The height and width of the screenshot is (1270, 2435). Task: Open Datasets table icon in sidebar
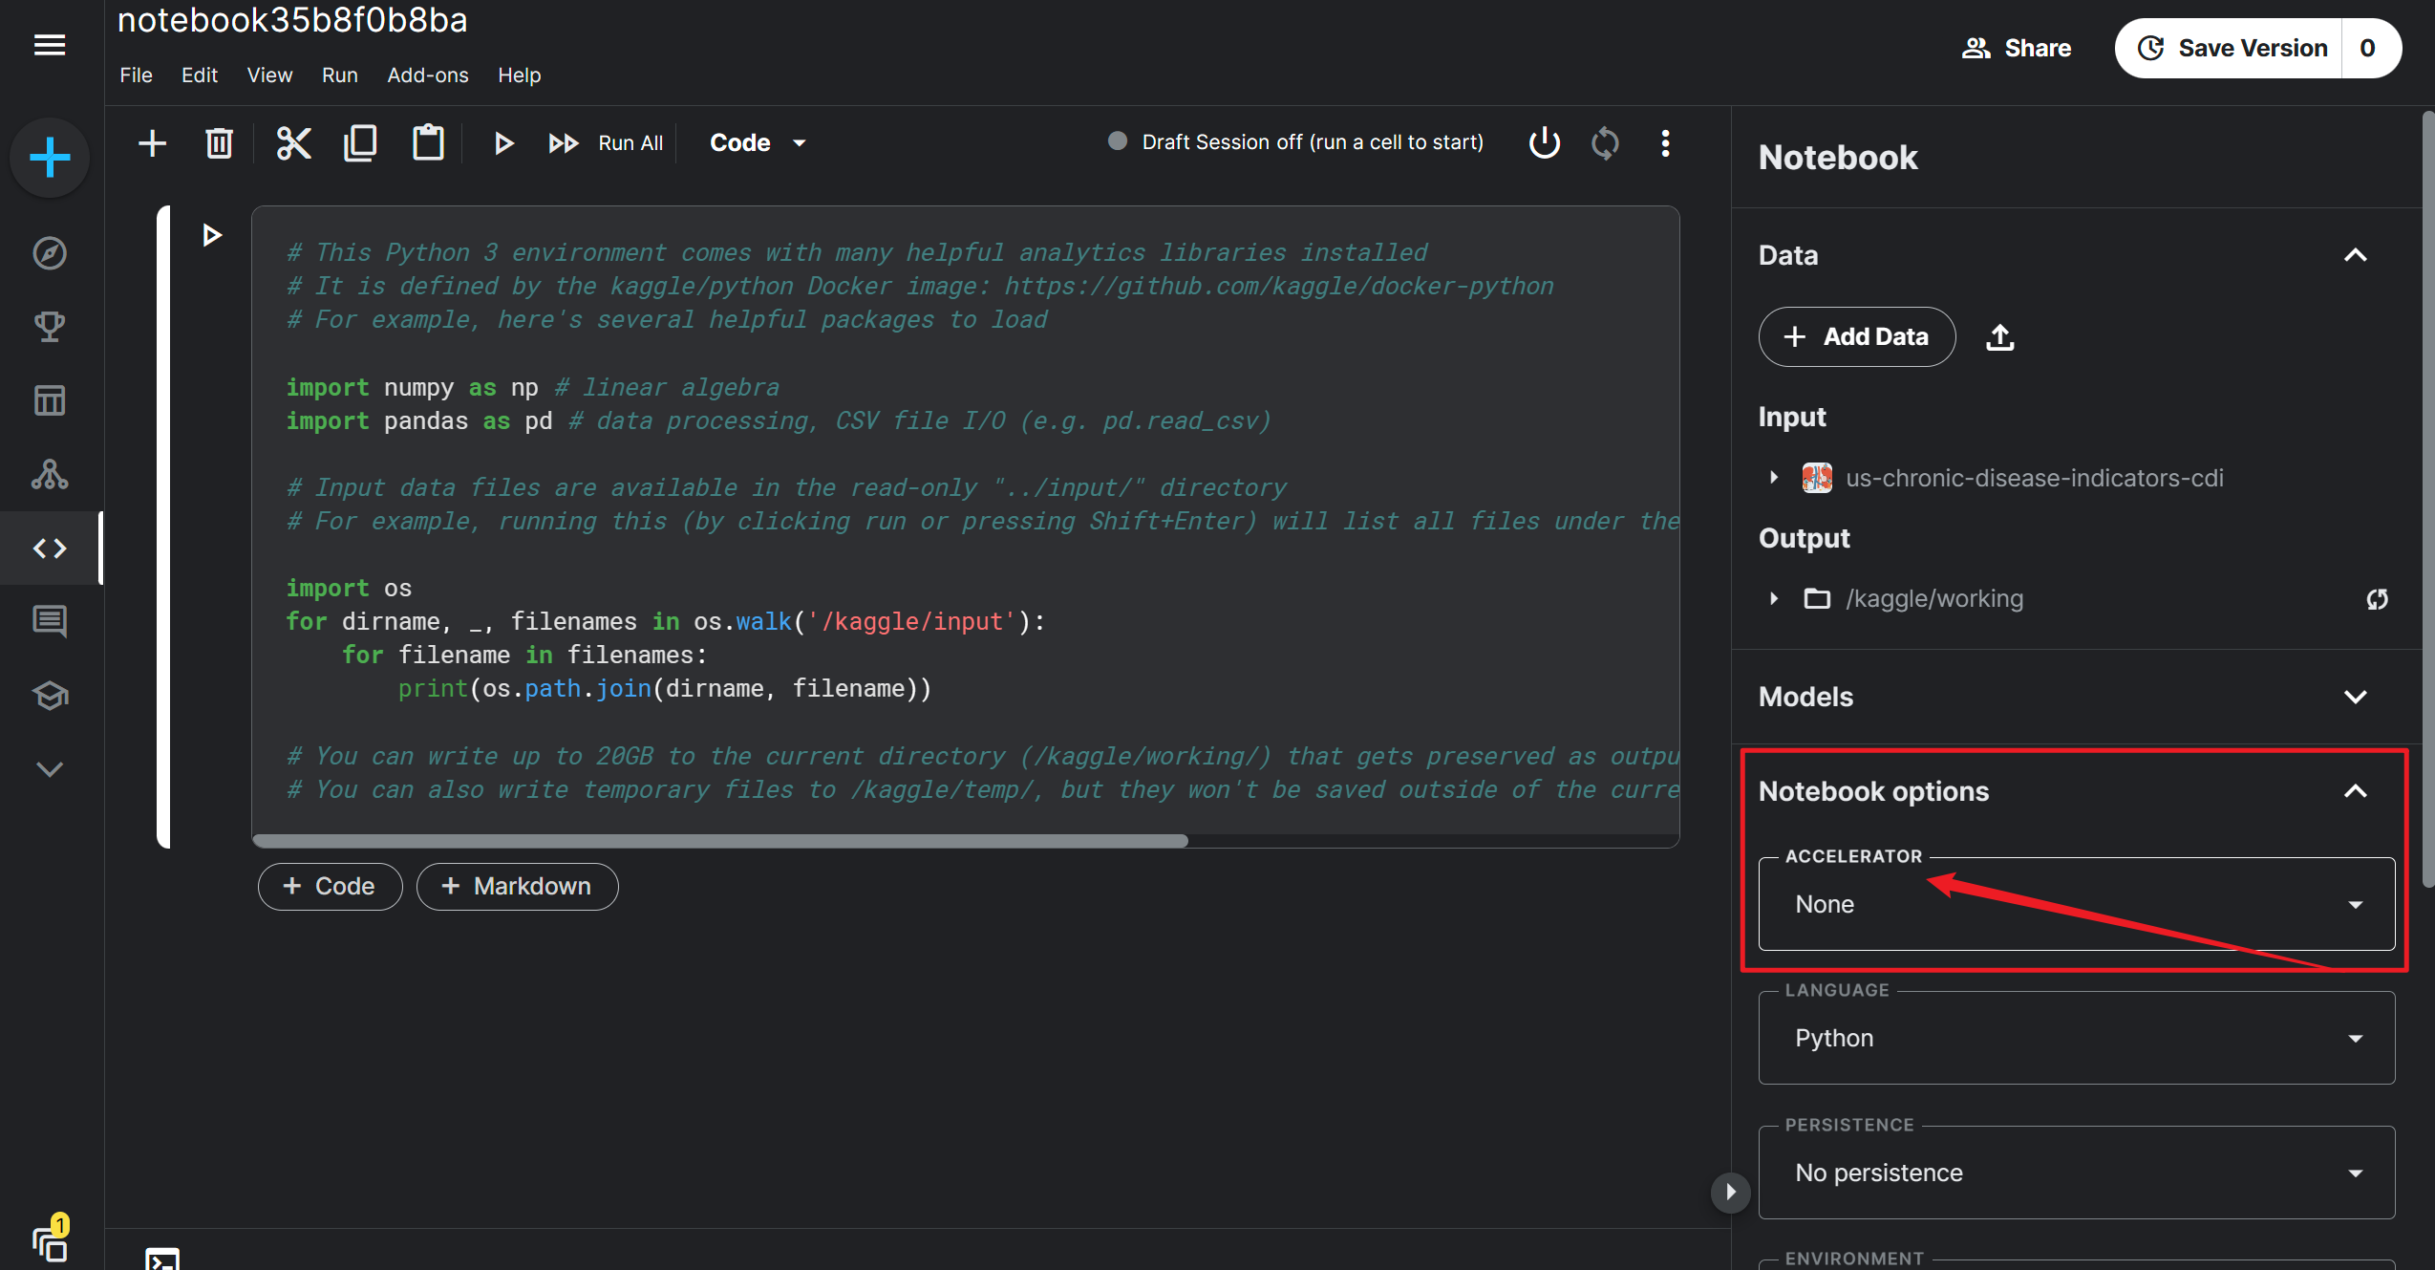(50, 400)
